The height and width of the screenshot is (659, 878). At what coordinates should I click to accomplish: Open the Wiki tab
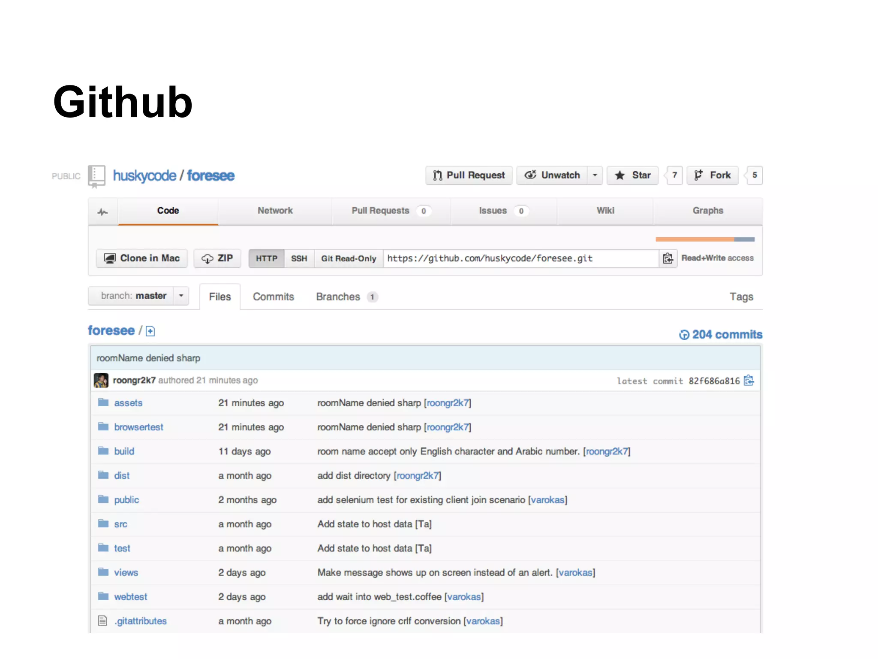(x=605, y=211)
